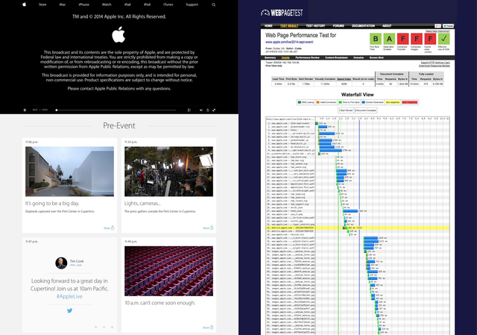Click the large Apple logo in the video
Viewport: 477px width, 335px height.
coord(119,34)
